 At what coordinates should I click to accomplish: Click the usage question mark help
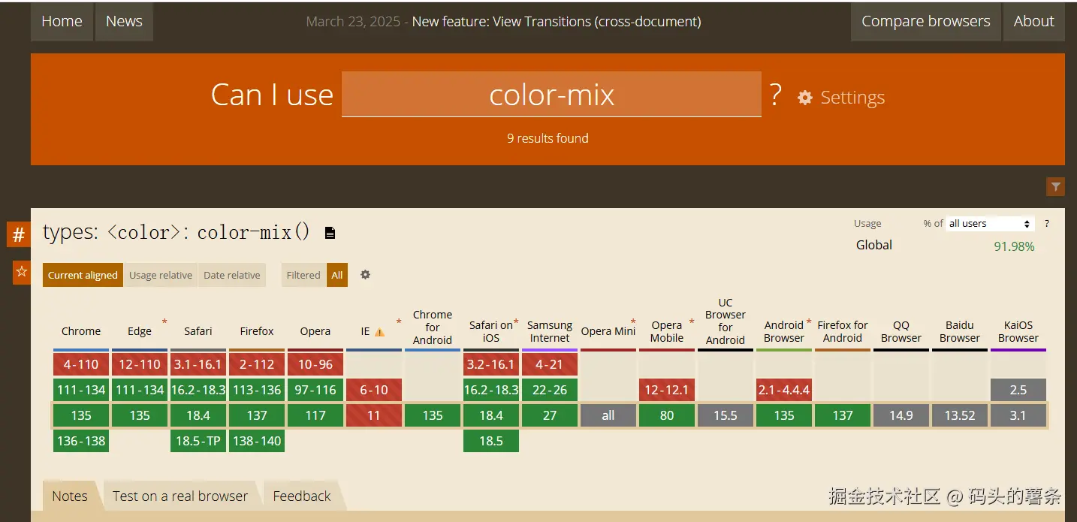(x=1047, y=224)
